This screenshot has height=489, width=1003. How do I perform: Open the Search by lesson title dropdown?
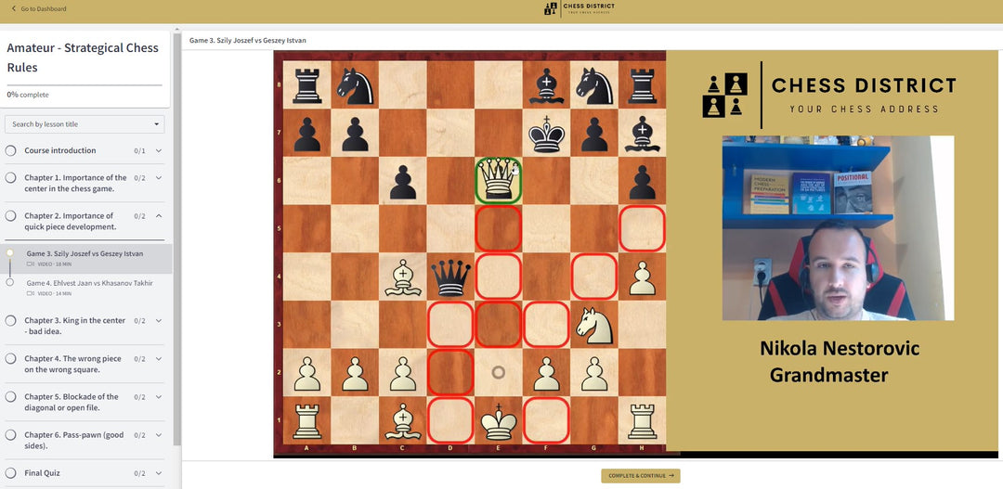coord(85,124)
